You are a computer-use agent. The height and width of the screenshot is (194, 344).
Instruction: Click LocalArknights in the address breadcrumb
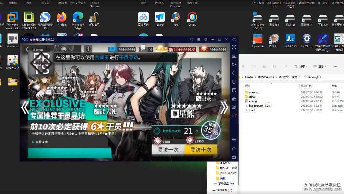(311, 77)
